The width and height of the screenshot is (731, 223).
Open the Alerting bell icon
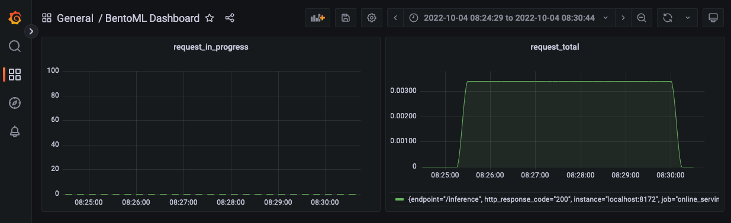pos(15,131)
